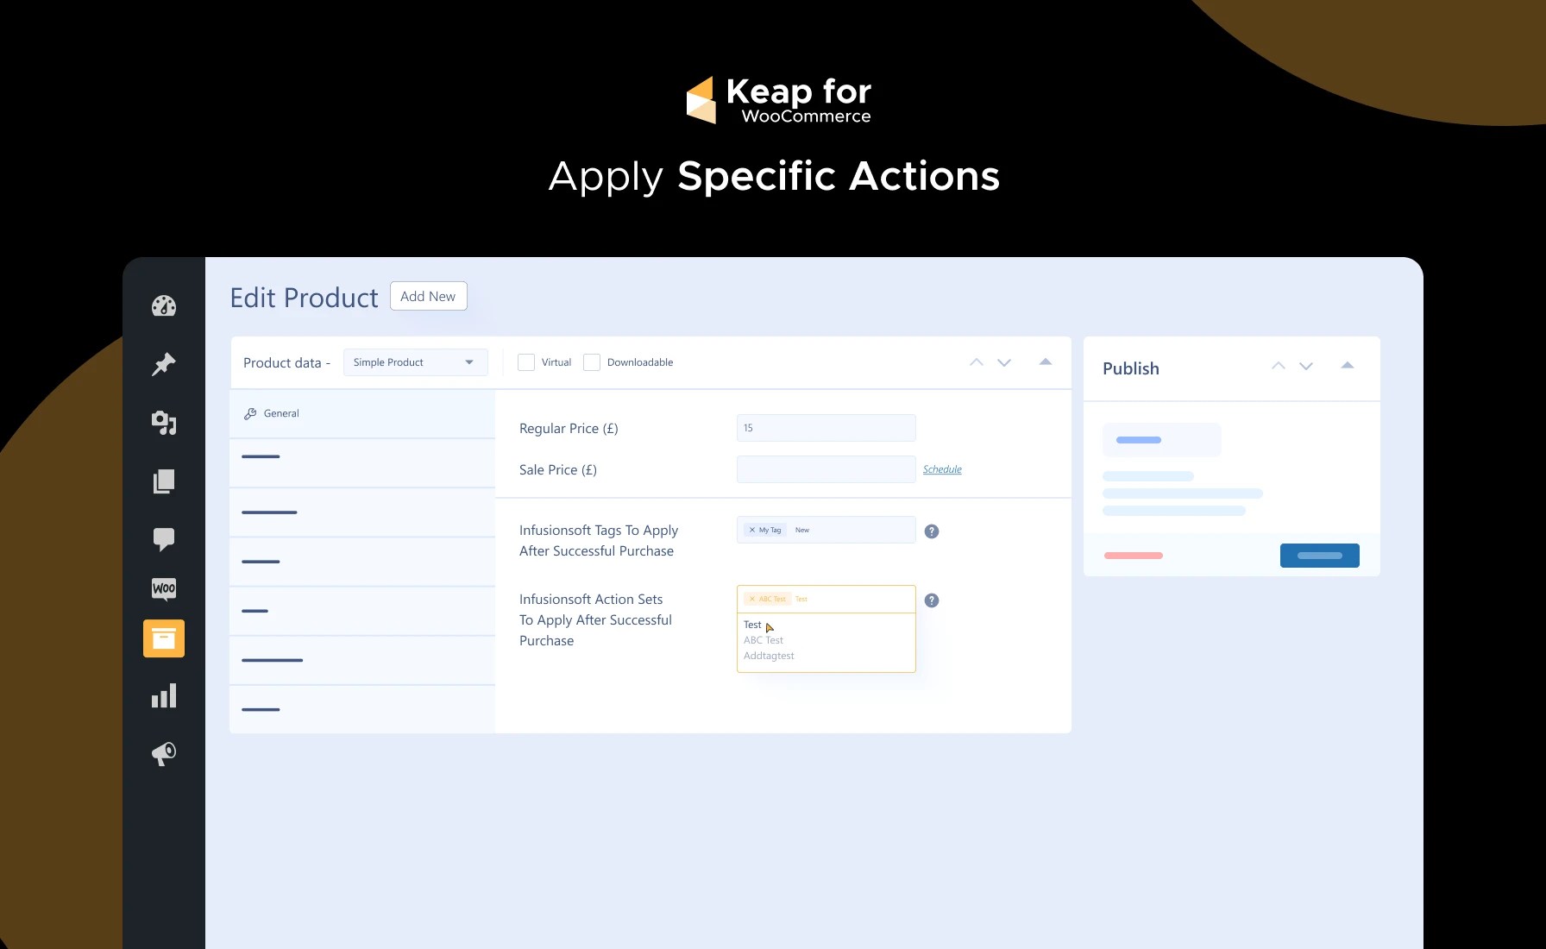Viewport: 1546px width, 949px height.
Task: Open the WooCommerce menu icon
Action: pos(164,588)
